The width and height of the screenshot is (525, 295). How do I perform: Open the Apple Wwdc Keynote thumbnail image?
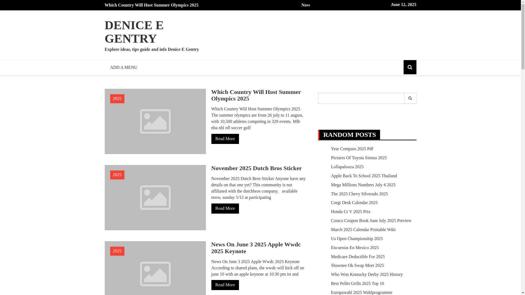[x=155, y=268]
